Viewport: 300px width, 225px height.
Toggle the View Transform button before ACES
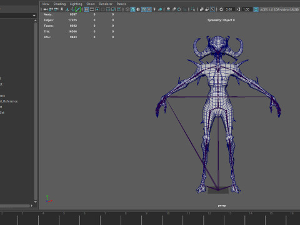point(256,9)
